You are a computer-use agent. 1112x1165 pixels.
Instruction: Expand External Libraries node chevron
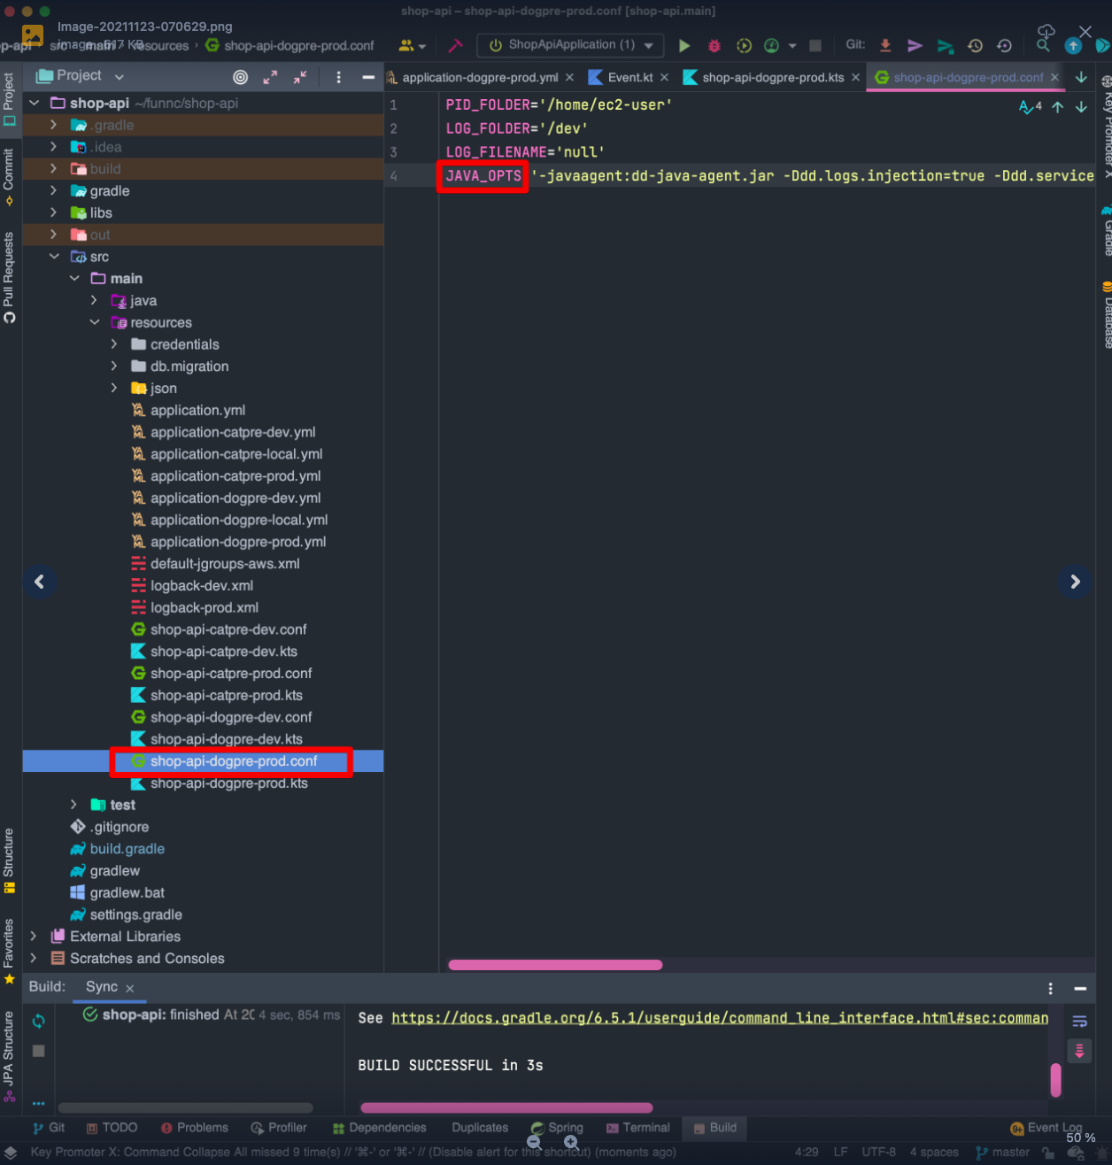(x=34, y=936)
